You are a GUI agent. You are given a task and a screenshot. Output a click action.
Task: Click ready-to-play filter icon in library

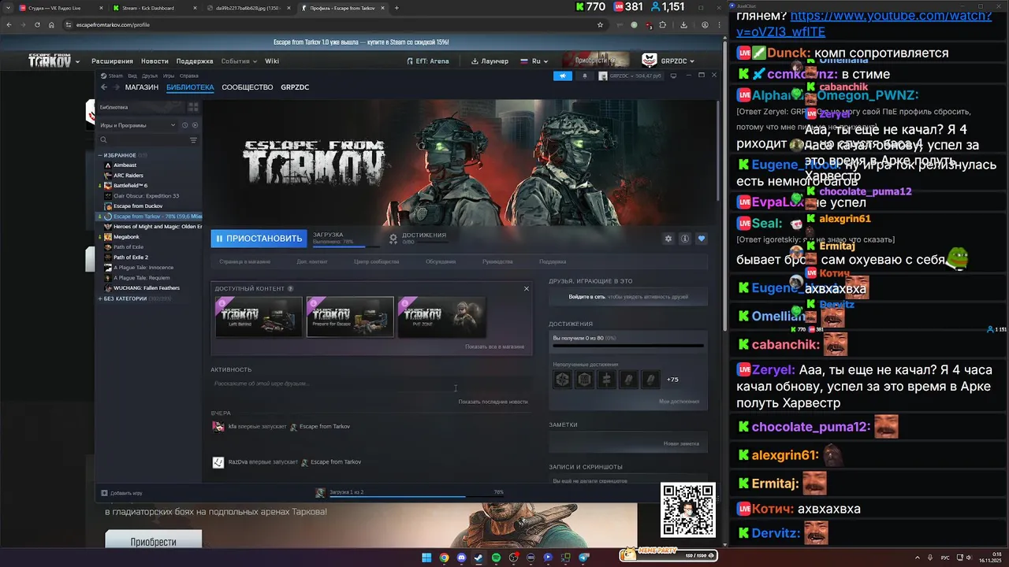[195, 125]
